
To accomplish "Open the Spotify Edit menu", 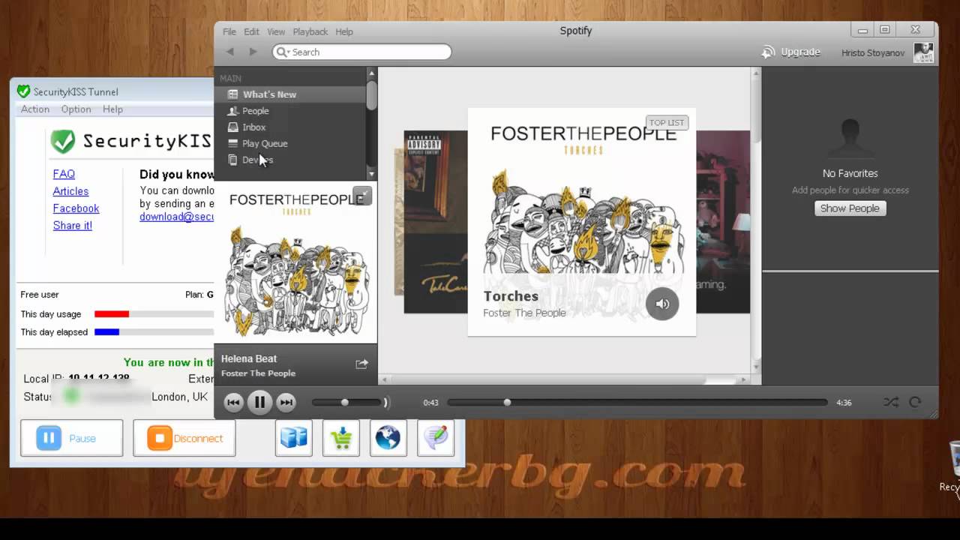I will click(251, 31).
